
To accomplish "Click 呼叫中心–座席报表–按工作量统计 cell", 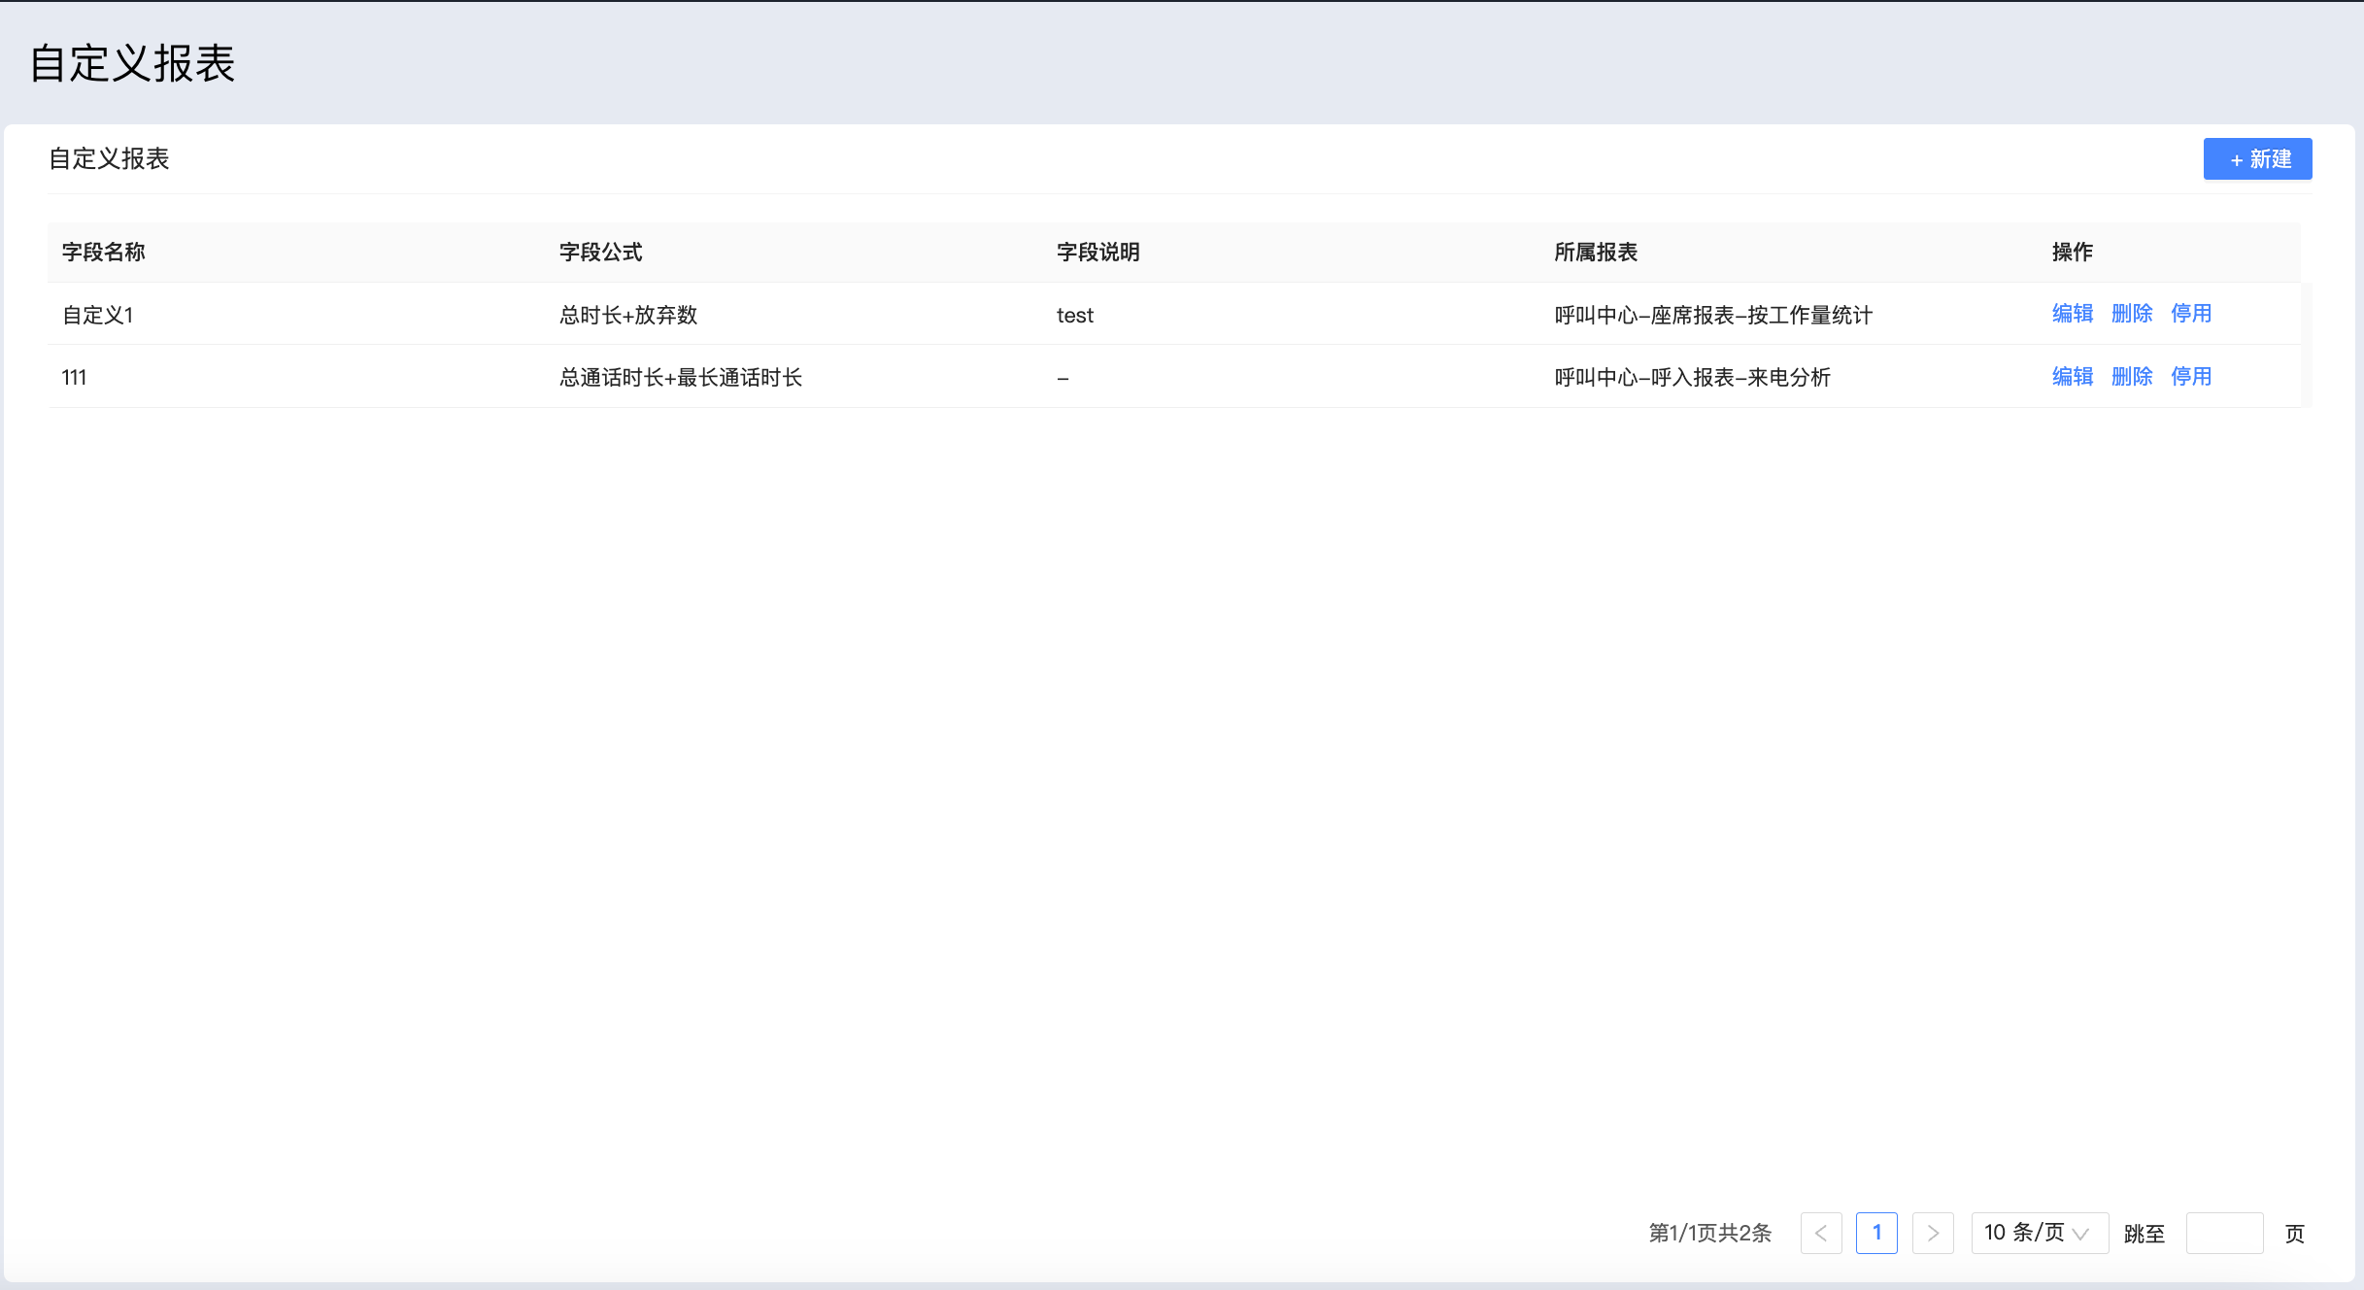I will pyautogui.click(x=1712, y=316).
